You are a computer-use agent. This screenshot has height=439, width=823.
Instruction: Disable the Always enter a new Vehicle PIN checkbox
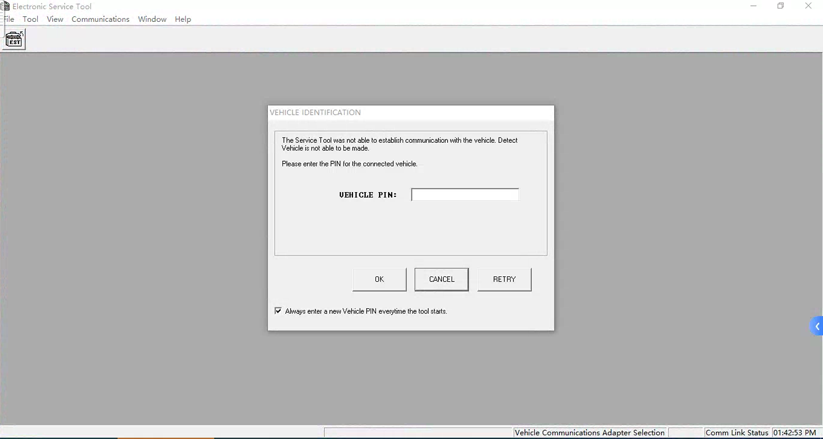click(278, 310)
